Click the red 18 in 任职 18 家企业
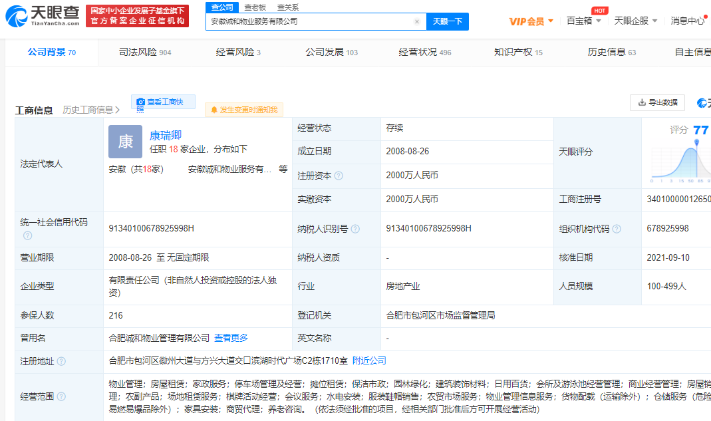Viewport: 711px width, 421px height. 173,149
